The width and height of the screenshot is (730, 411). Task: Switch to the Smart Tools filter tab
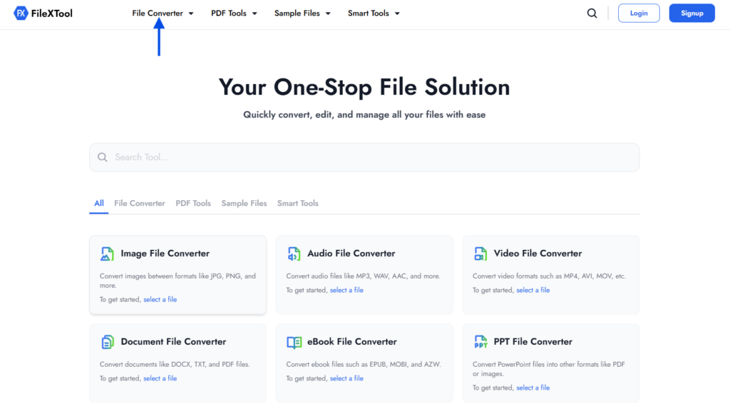(x=297, y=203)
